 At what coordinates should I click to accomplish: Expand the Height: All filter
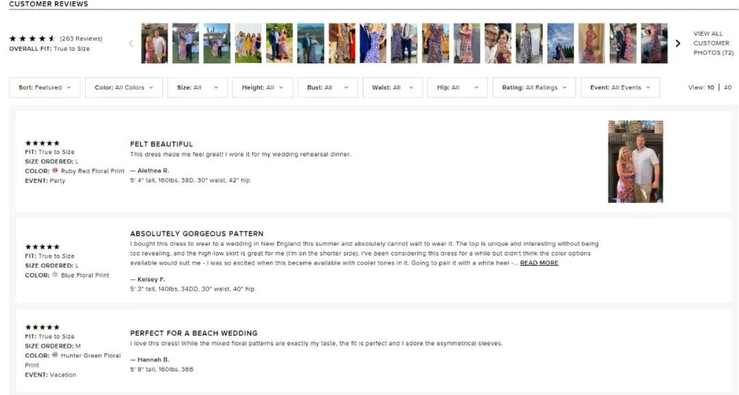(x=262, y=87)
